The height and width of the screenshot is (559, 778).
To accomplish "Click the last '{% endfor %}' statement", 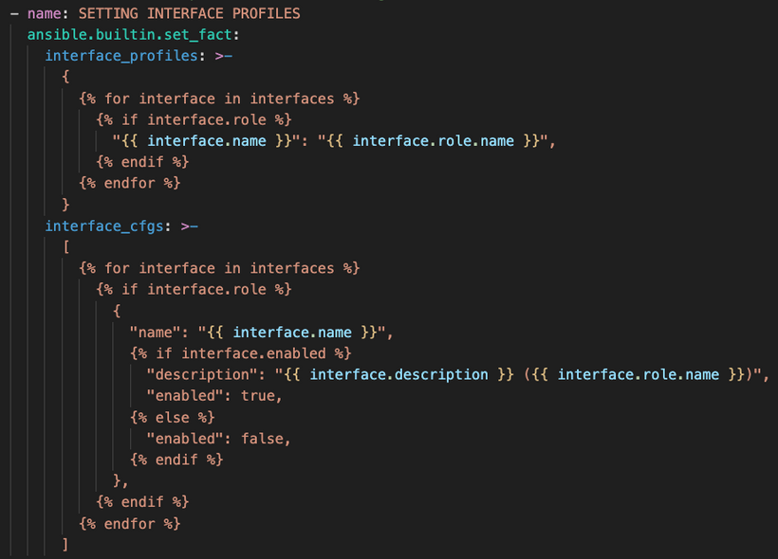I will pyautogui.click(x=129, y=524).
